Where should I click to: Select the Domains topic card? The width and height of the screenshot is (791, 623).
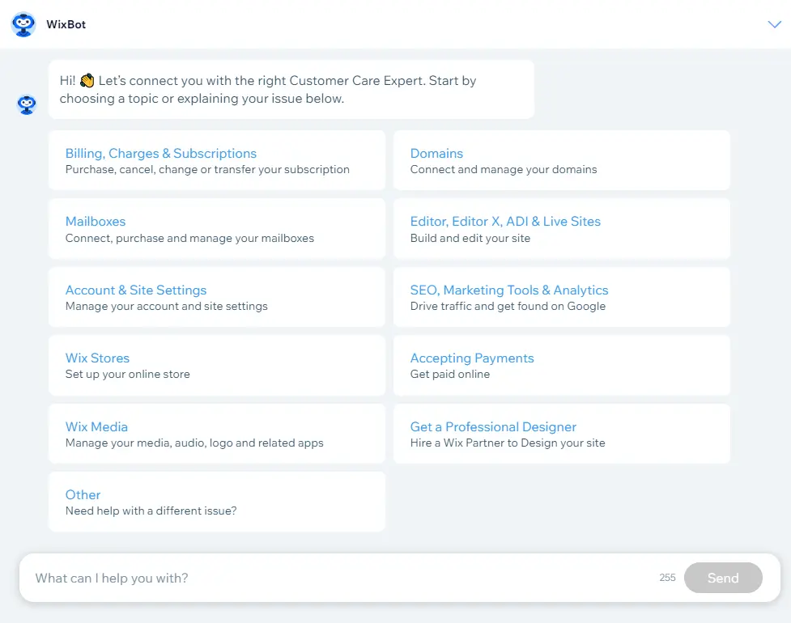561,160
